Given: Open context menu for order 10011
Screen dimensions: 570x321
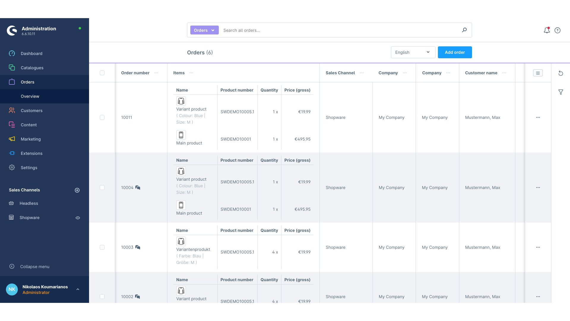Looking at the screenshot, I should (x=538, y=117).
